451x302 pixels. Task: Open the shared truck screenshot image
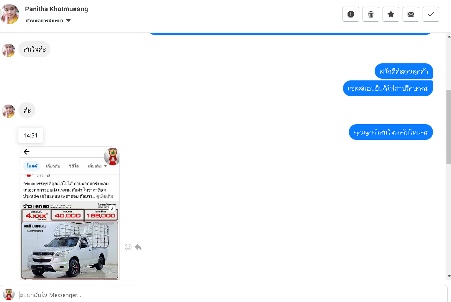pos(69,213)
